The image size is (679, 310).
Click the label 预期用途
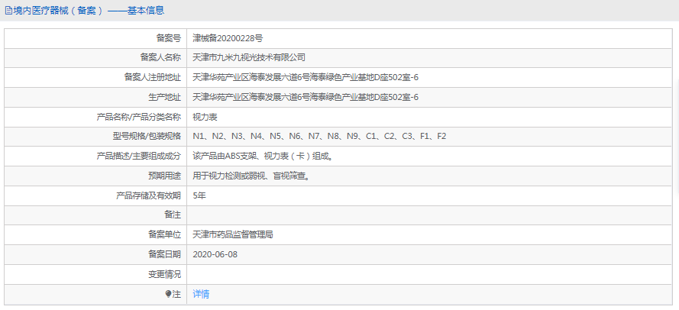pyautogui.click(x=164, y=176)
